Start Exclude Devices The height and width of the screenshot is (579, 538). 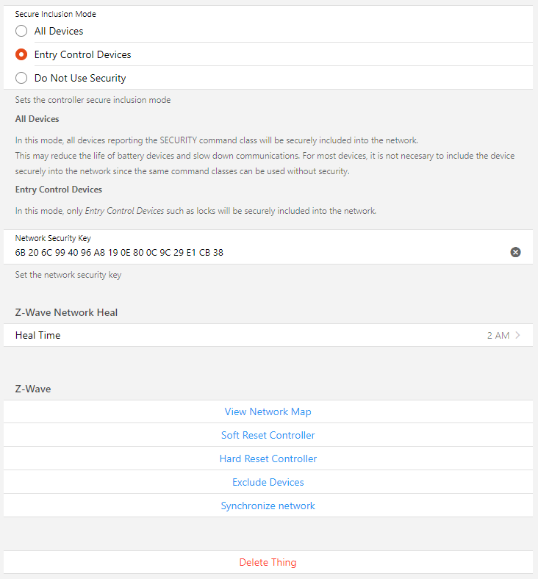[268, 482]
